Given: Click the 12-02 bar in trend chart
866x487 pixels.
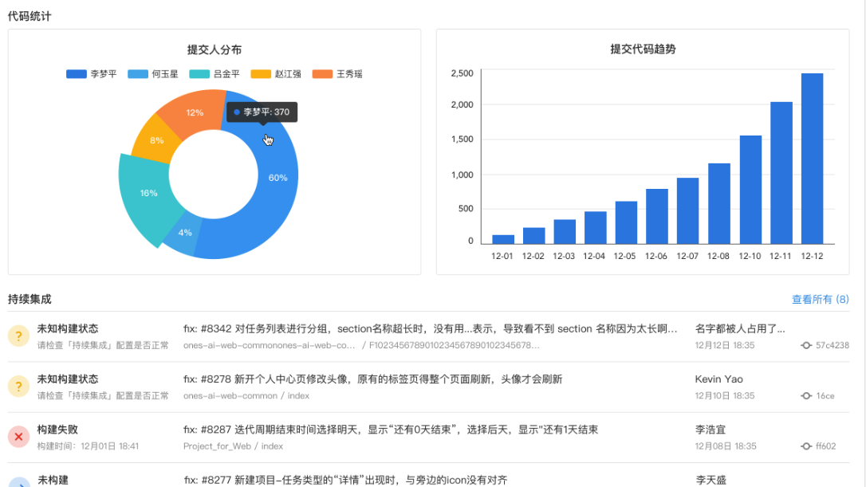Looking at the screenshot, I should [533, 236].
